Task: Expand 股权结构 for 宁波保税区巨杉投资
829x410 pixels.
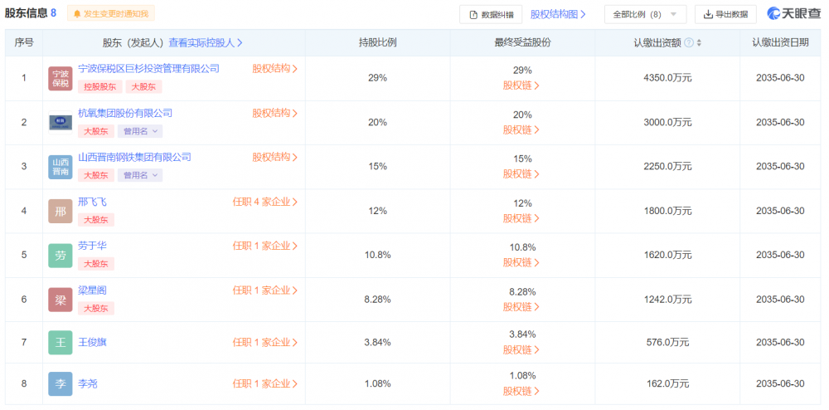Action: coord(275,69)
